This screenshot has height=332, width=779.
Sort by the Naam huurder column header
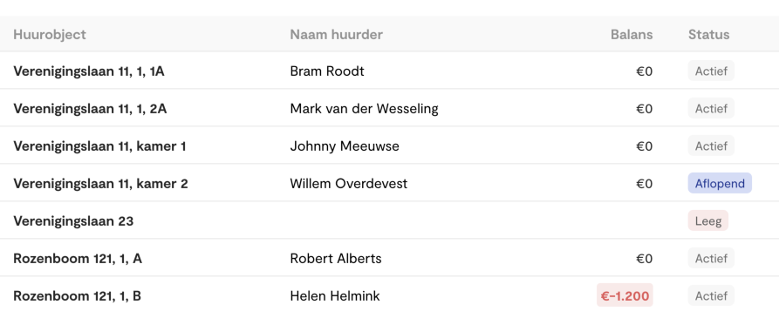pyautogui.click(x=337, y=34)
